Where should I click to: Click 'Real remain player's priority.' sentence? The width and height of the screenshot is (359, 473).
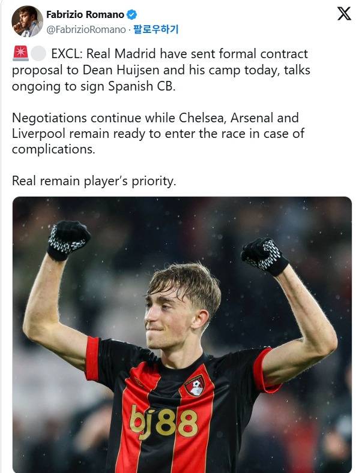click(x=94, y=181)
